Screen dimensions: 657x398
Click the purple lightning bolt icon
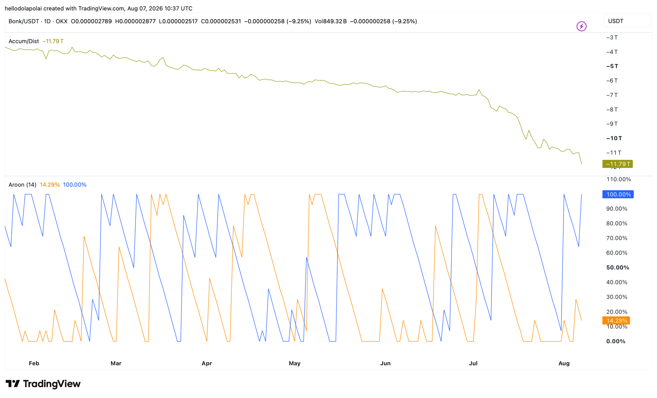pyautogui.click(x=581, y=26)
